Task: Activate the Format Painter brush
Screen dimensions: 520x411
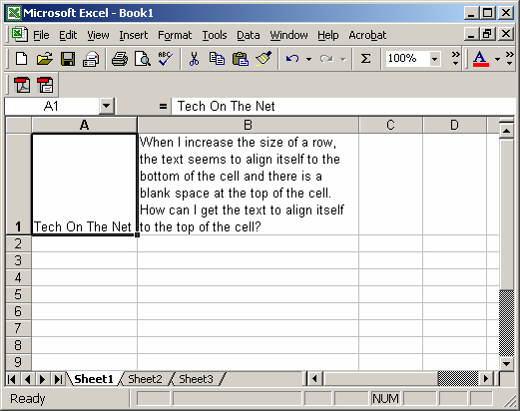Action: (x=263, y=59)
